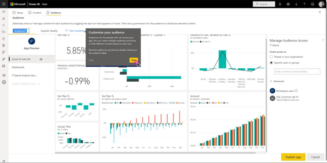Screen dimensions: 327x163
Task: Click Next in the Customize tooltip
Action: pos(134,60)
